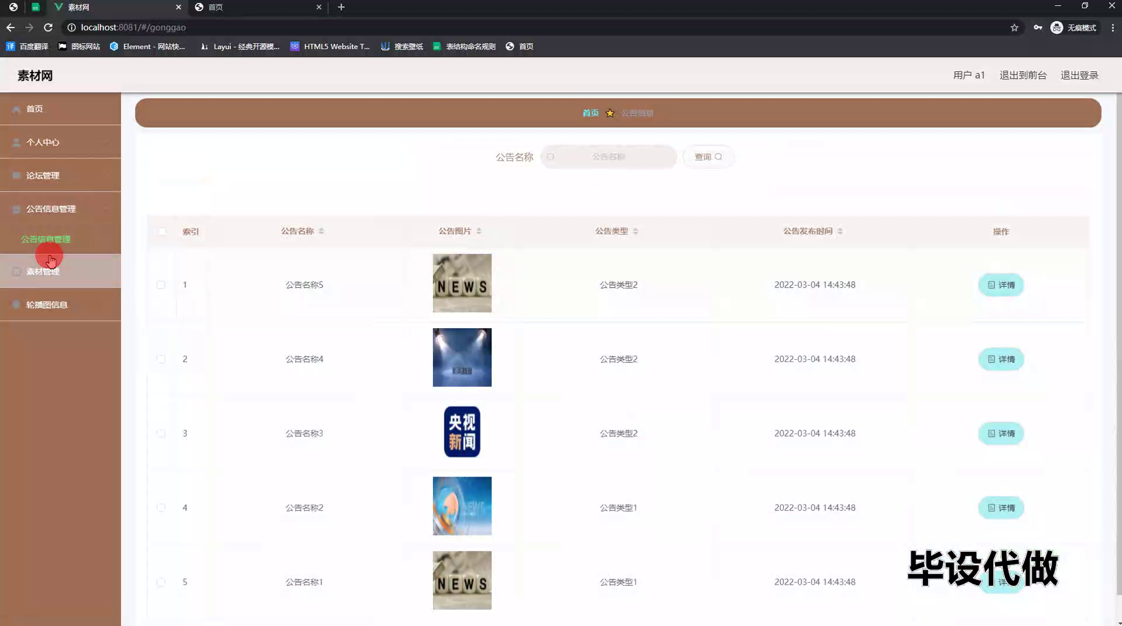Open 表结构命名规则 bookmark
Screen dimensions: 1122x626
coord(464,46)
